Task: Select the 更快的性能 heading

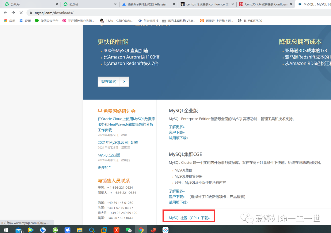Action: tap(113, 42)
